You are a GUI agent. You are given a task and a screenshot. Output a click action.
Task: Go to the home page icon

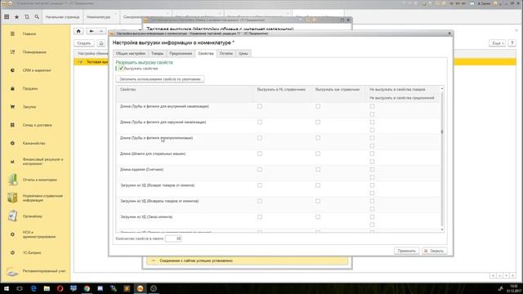pos(78,31)
